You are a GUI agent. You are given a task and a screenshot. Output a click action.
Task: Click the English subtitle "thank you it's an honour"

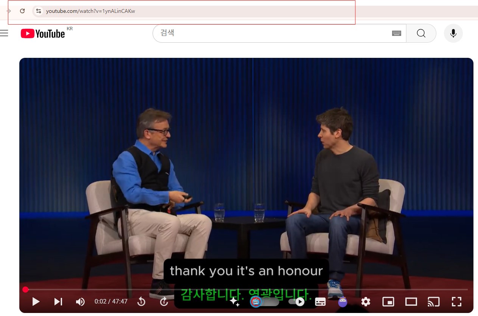pyautogui.click(x=246, y=271)
